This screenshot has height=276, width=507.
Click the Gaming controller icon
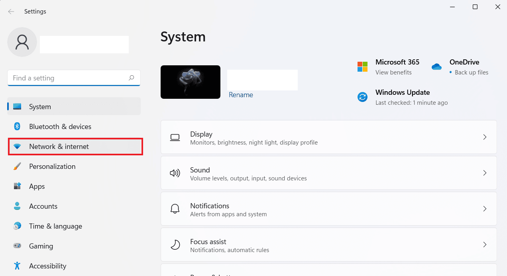pos(17,246)
